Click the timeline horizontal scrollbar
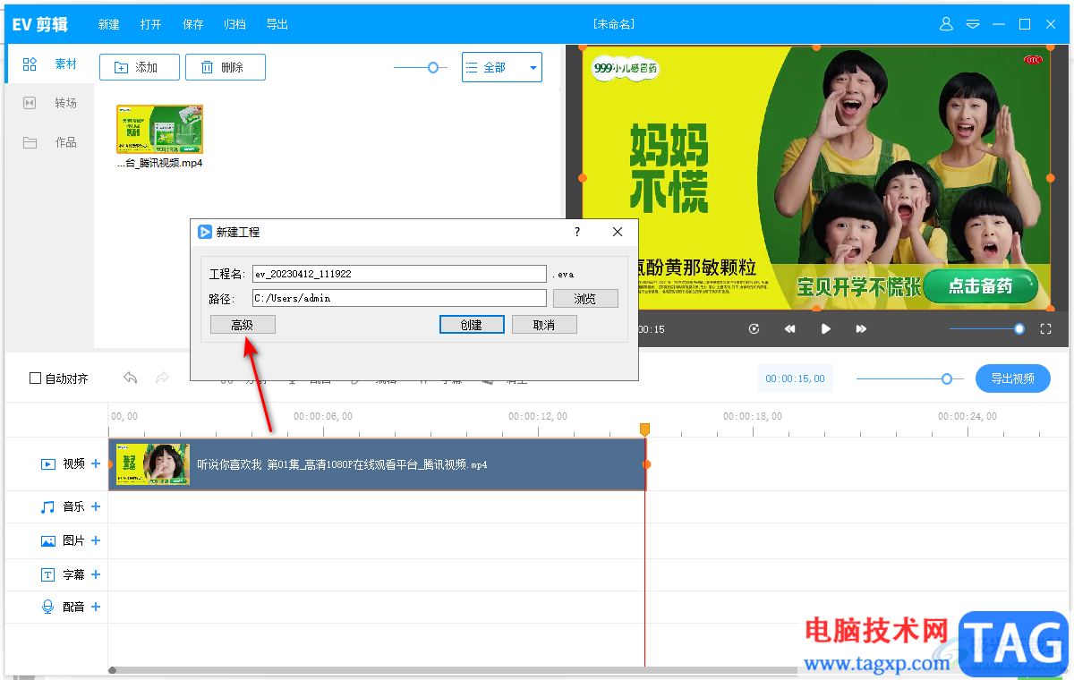Screen dimensions: 1074x680 (x=452, y=669)
